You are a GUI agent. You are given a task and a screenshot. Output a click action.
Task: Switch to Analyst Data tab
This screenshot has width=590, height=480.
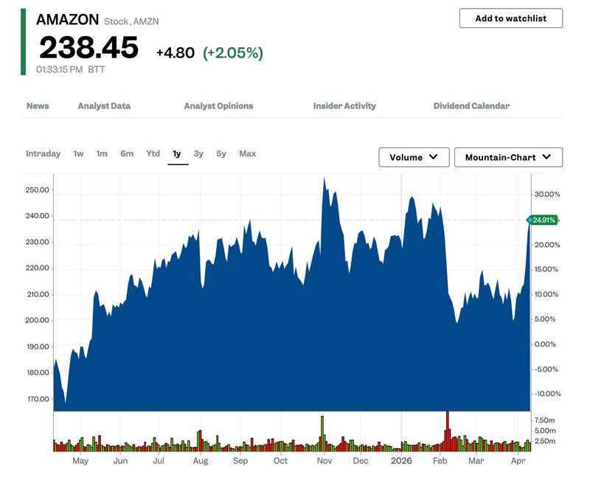(x=104, y=106)
